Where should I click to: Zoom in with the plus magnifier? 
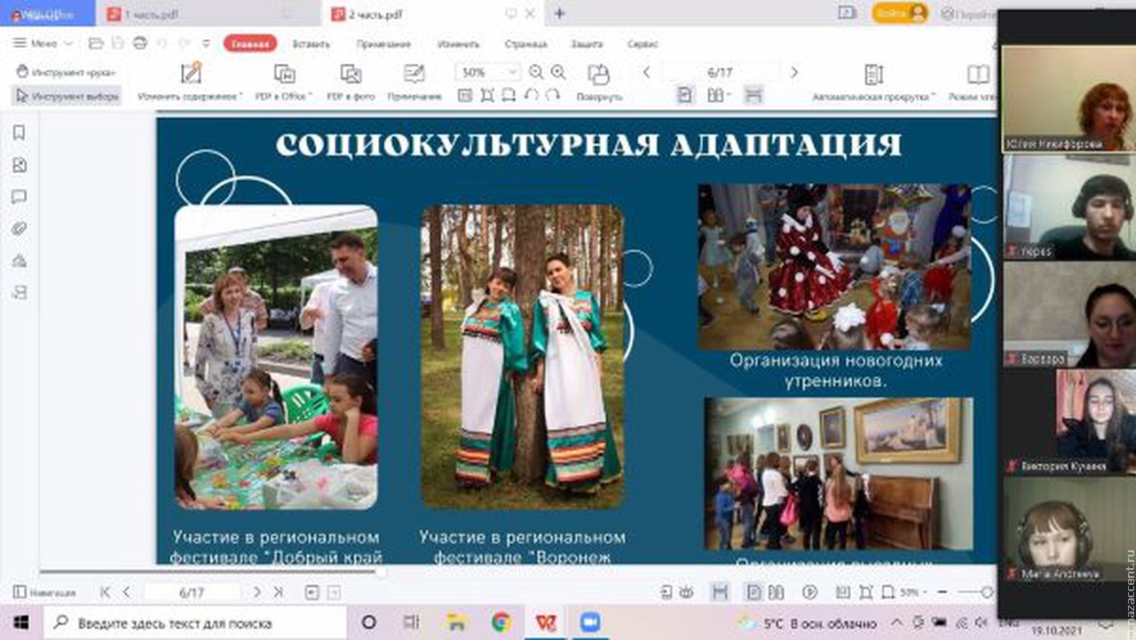point(557,72)
